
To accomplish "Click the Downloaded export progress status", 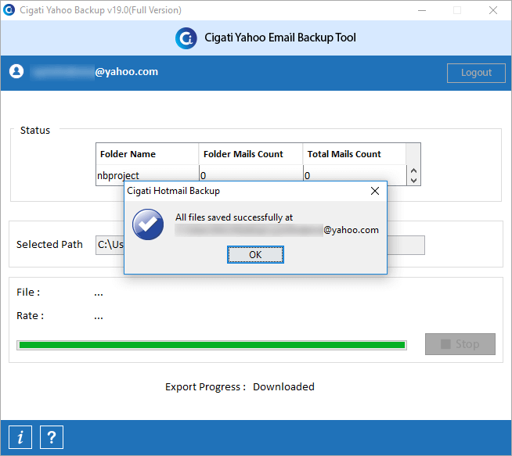I will pos(283,386).
